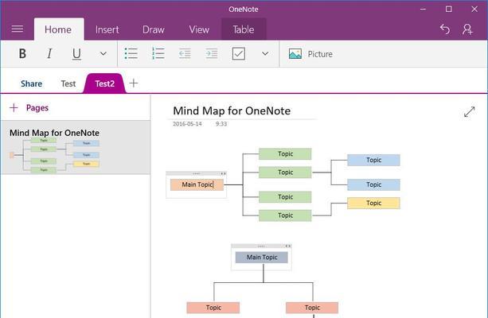Open the hamburger navigation menu
Image resolution: width=488 pixels, height=318 pixels.
point(18,29)
